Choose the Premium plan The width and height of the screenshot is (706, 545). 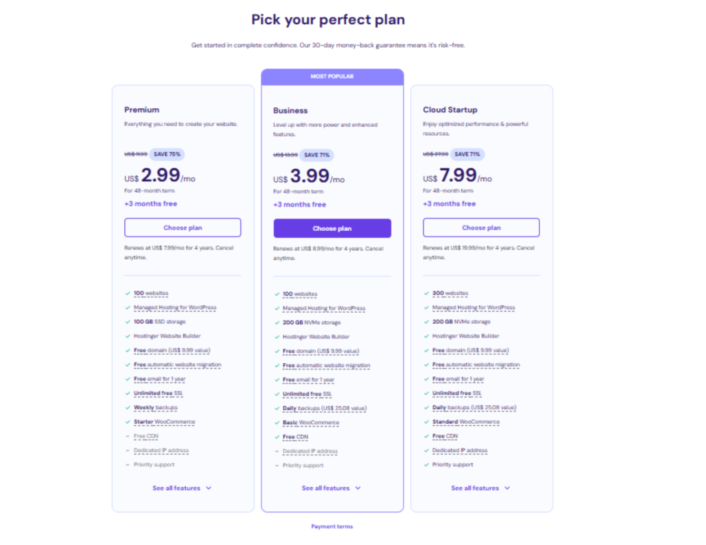pos(183,227)
